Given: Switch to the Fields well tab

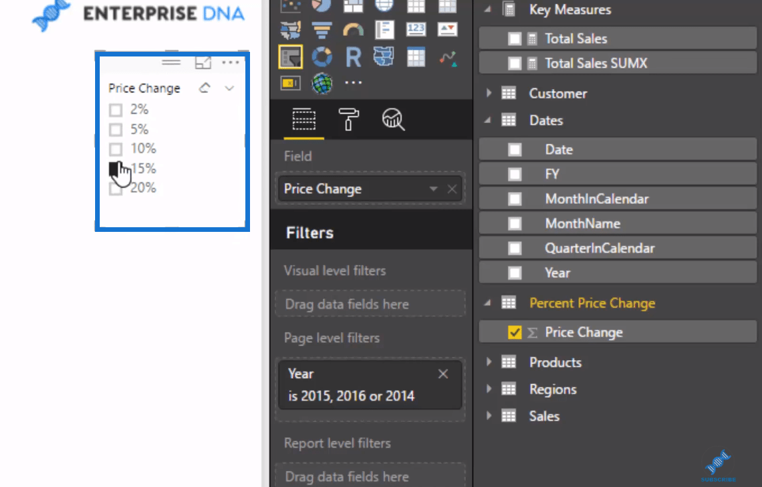Looking at the screenshot, I should pos(304,120).
